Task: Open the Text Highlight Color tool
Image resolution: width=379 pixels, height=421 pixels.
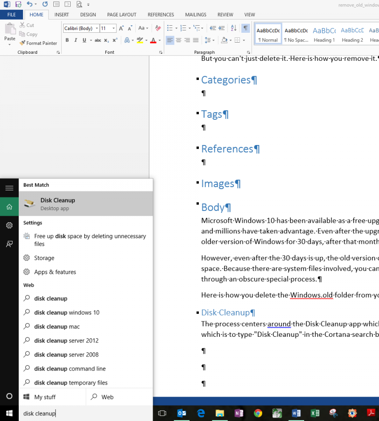Action: click(x=139, y=40)
